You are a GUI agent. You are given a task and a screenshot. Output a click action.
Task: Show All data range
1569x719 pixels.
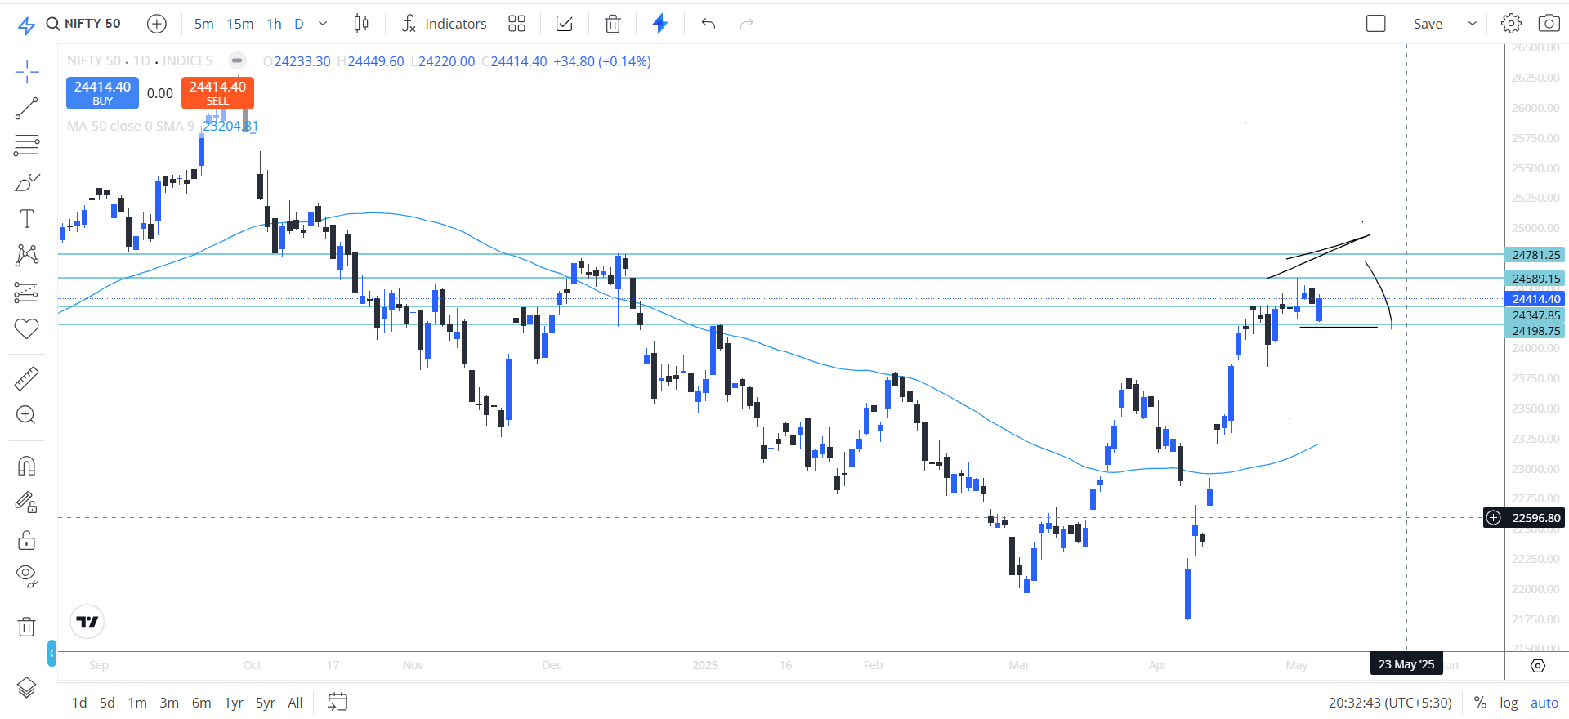click(295, 703)
